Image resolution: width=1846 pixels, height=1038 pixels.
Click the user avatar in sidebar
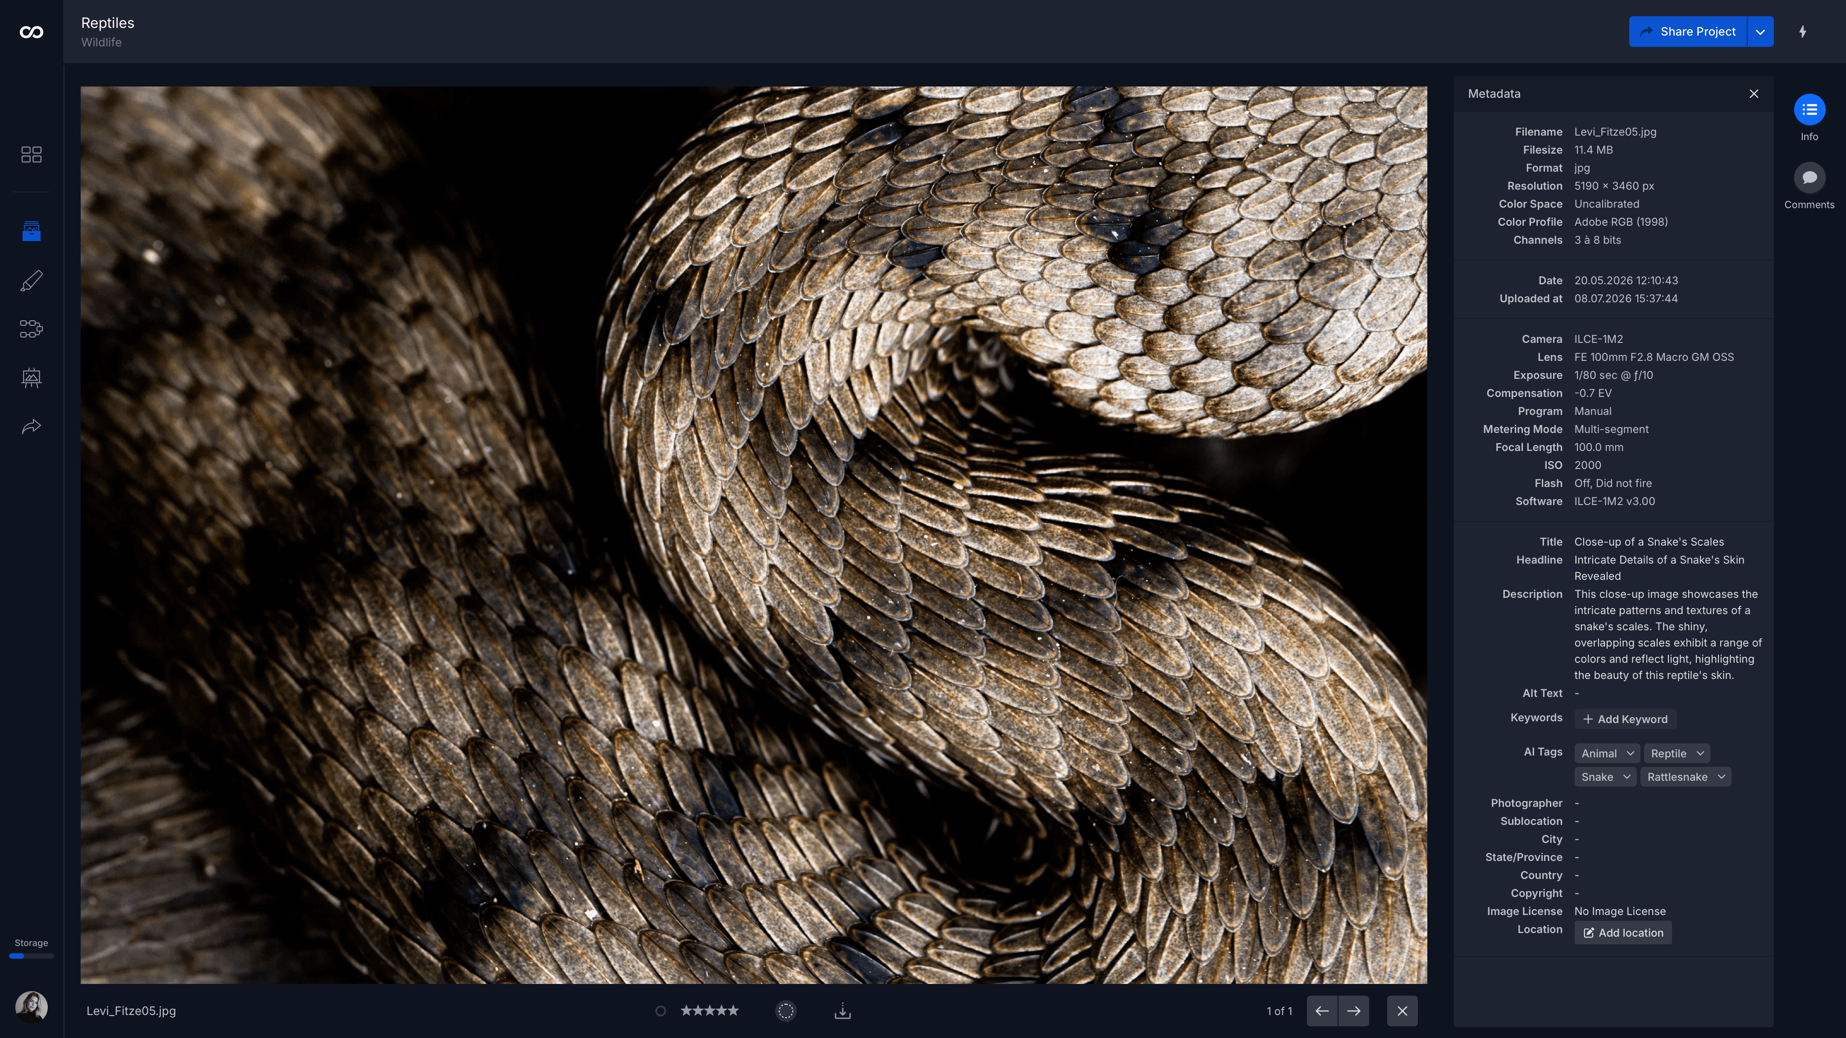coord(32,1006)
